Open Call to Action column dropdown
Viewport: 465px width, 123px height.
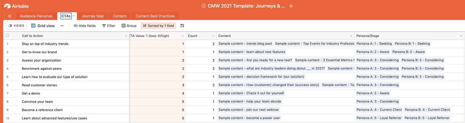(x=126, y=36)
